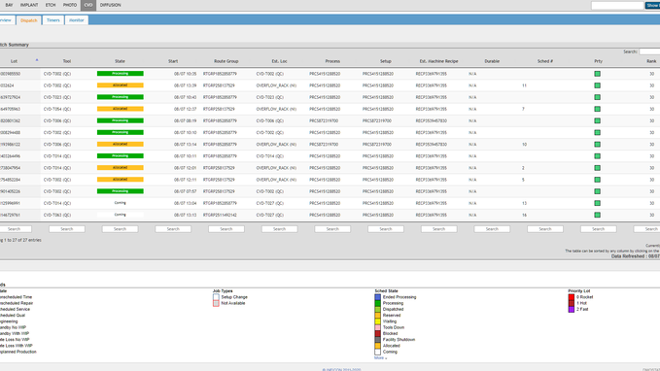
Task: Click the Search box under Process column
Action: pyautogui.click(x=332, y=229)
